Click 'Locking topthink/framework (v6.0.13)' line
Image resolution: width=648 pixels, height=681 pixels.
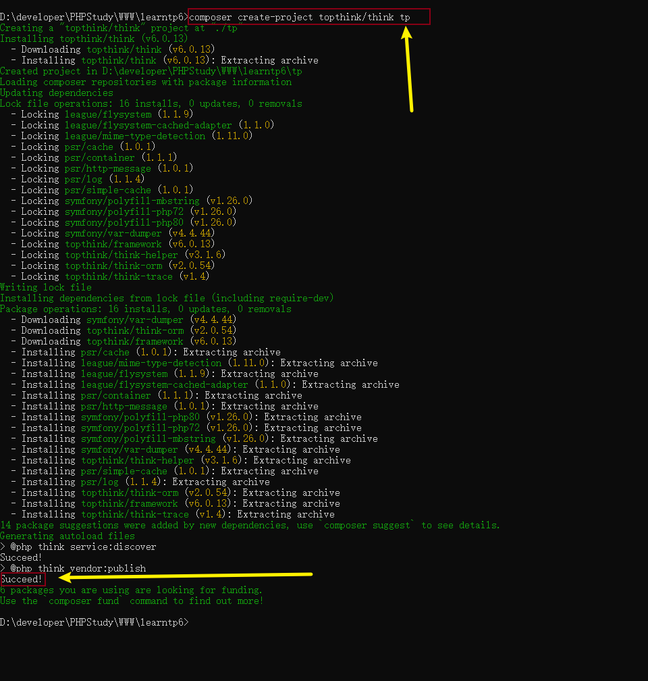click(113, 245)
